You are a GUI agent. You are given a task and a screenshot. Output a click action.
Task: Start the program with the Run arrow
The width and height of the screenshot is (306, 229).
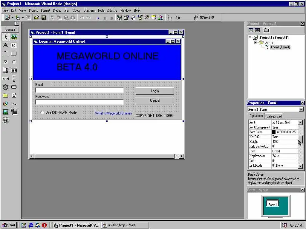98,18
